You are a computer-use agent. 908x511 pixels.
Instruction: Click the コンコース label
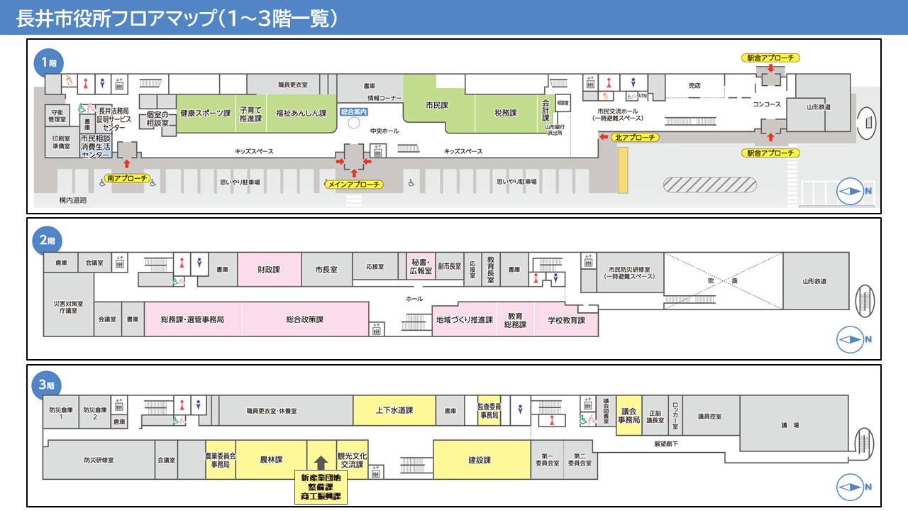767,104
